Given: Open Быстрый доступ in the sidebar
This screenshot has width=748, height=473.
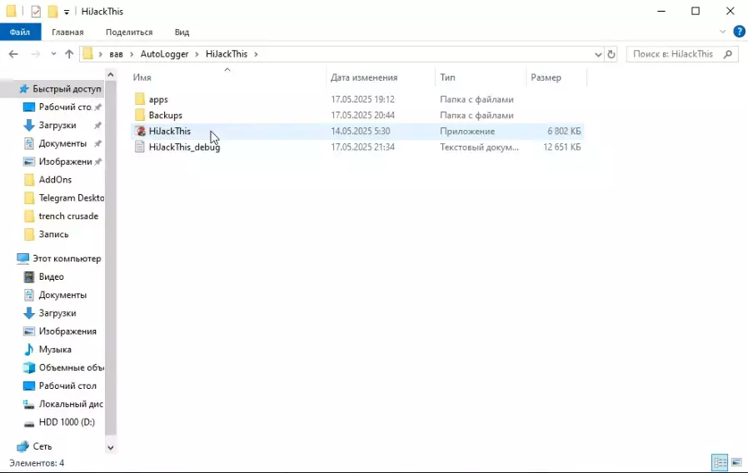Looking at the screenshot, I should click(x=67, y=88).
